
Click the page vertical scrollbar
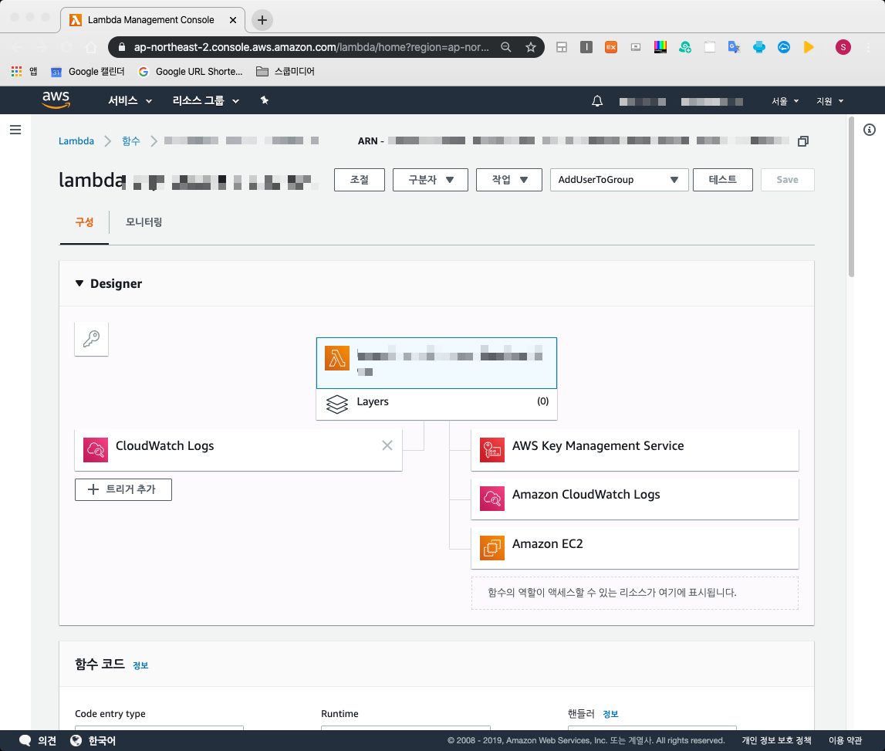[851, 197]
